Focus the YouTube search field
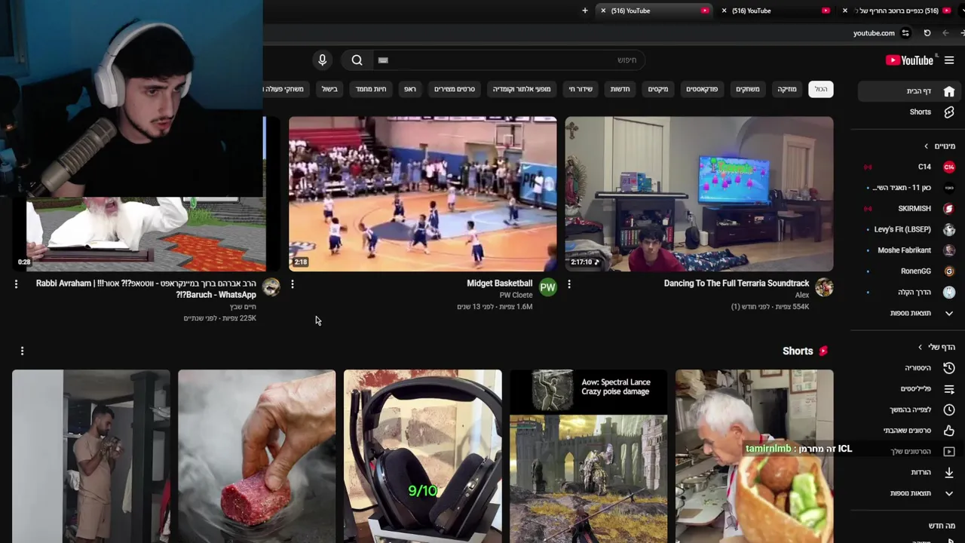Viewport: 965px width, 543px height. (510, 60)
